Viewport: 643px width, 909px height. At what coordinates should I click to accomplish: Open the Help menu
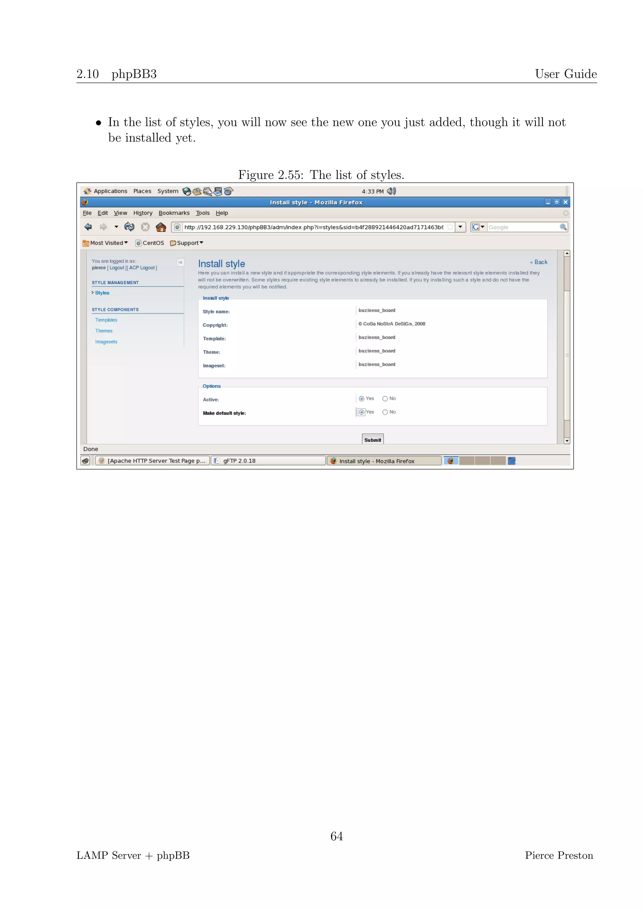[x=222, y=213]
